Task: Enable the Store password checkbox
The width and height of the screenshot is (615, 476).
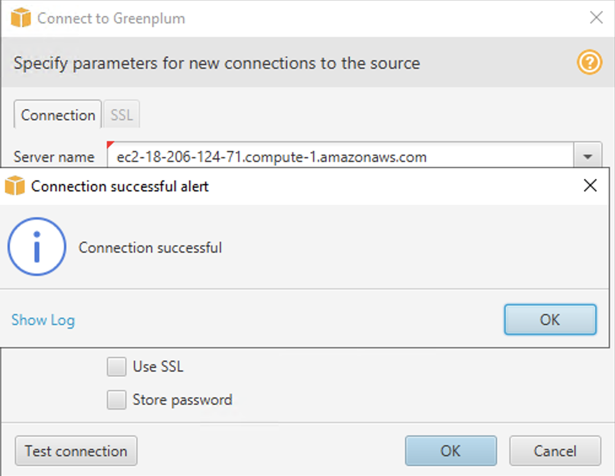Action: pyautogui.click(x=116, y=399)
